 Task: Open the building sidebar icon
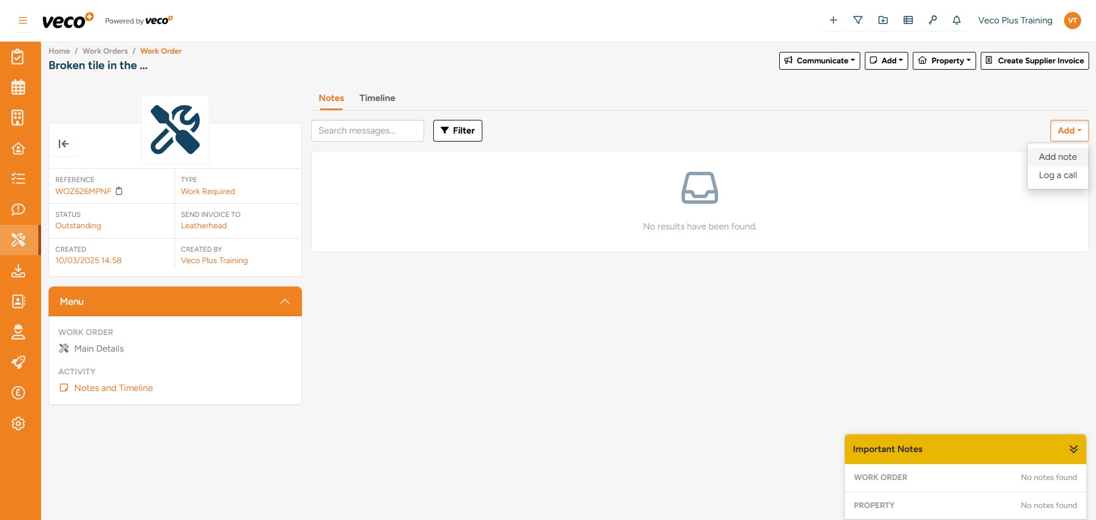[x=18, y=118]
